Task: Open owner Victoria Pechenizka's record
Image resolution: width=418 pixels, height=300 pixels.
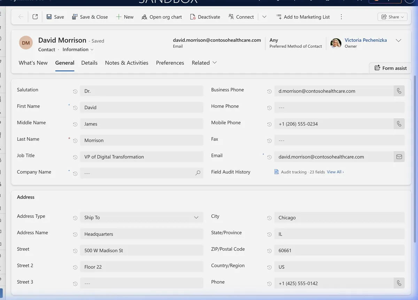Action: pos(365,40)
